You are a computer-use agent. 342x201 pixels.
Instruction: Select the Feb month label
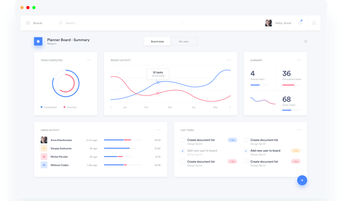(146, 107)
